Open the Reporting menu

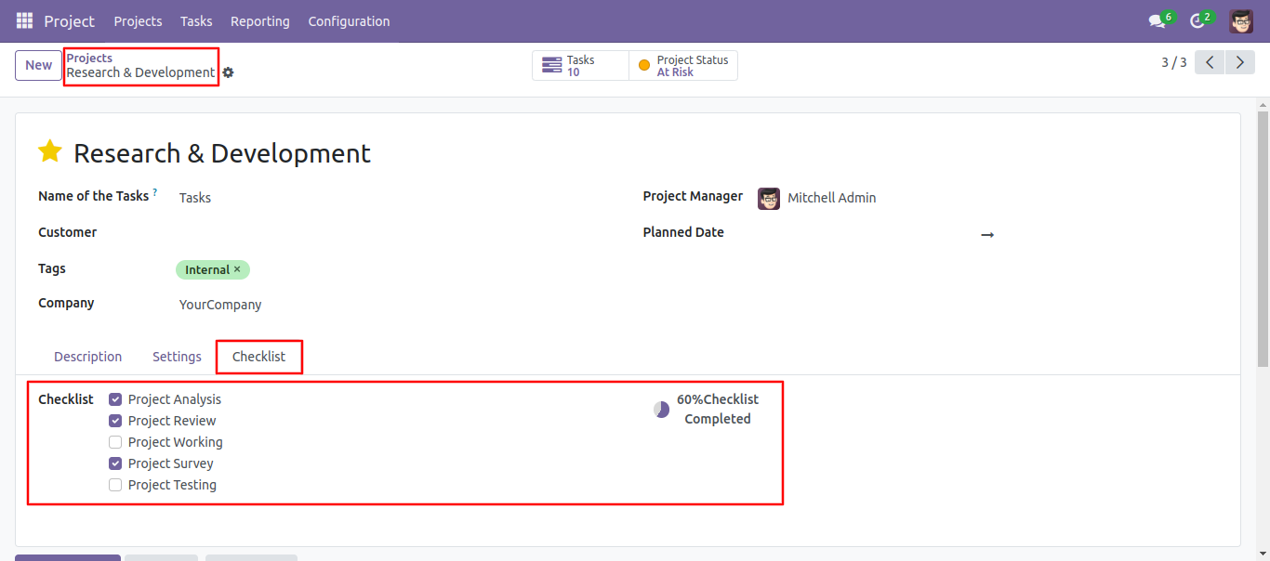click(x=260, y=20)
